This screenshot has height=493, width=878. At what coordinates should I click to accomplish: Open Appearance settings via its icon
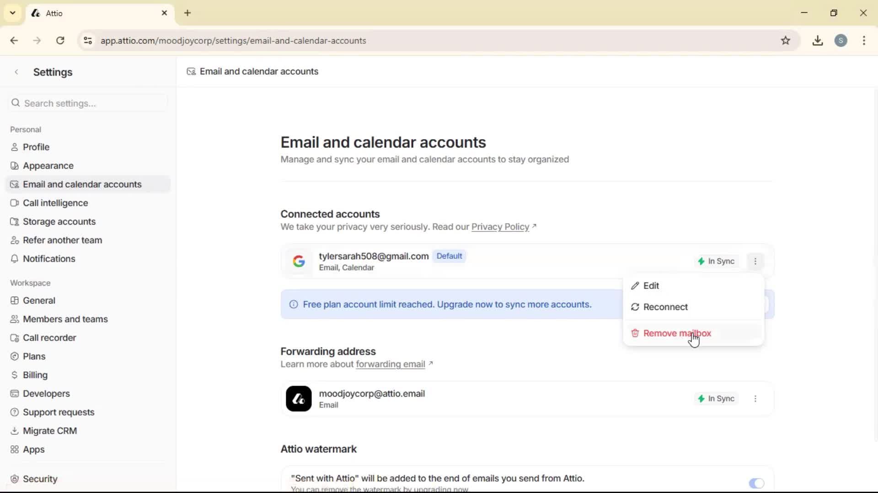point(15,166)
